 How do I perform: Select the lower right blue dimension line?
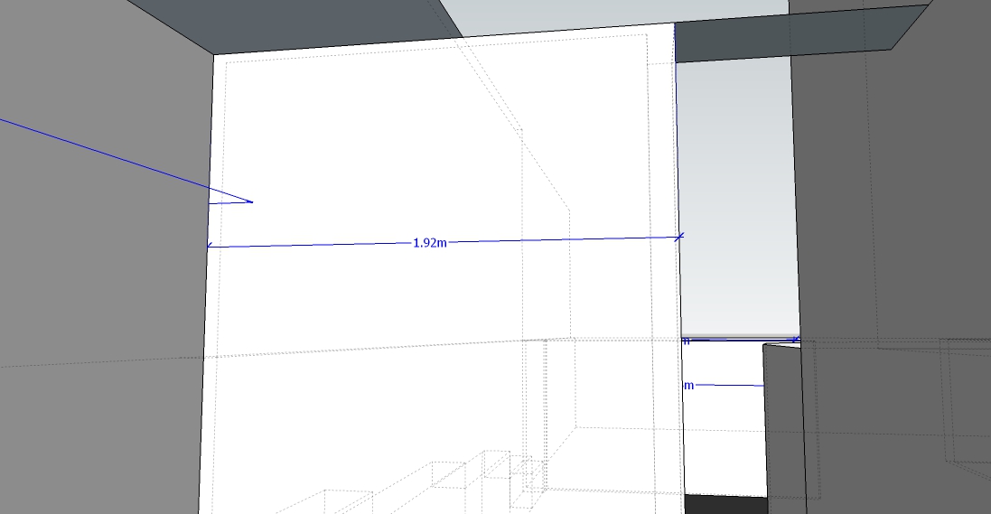pyautogui.click(x=730, y=386)
